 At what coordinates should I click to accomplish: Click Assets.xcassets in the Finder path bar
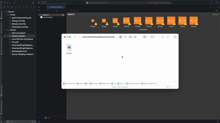(x=133, y=83)
